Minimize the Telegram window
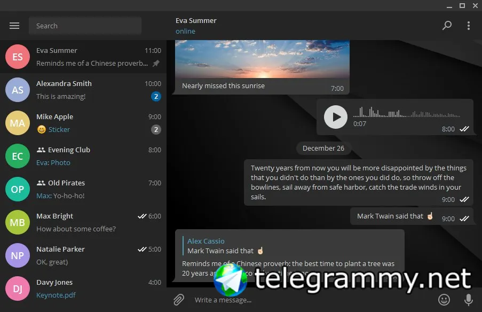 click(x=449, y=6)
